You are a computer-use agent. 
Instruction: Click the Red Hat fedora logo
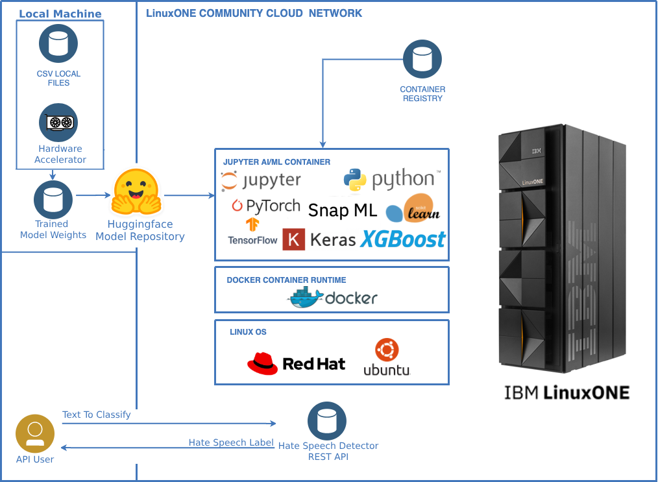(x=262, y=363)
